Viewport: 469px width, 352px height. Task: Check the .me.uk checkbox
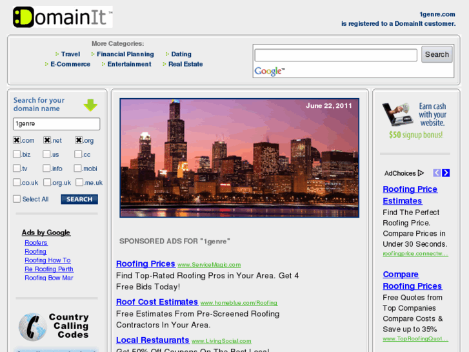click(x=79, y=182)
